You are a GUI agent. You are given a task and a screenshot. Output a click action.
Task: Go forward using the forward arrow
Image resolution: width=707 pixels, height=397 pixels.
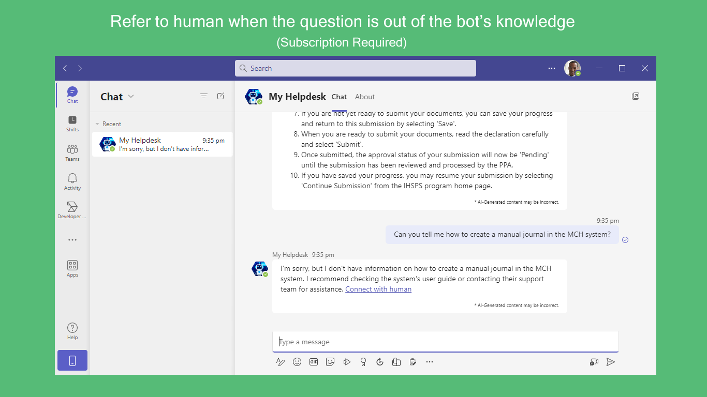[80, 68]
